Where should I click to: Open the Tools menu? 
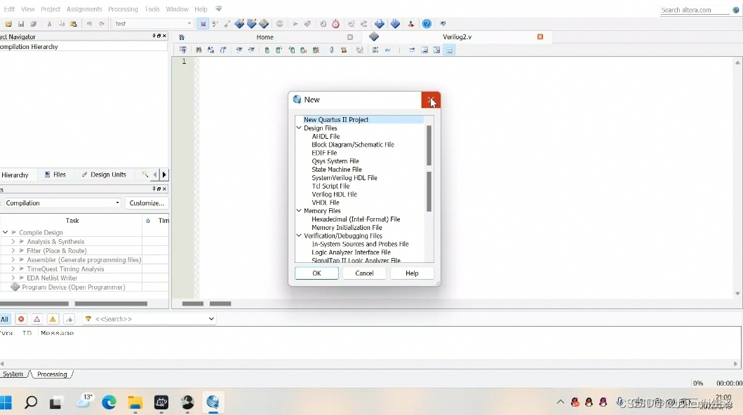pos(152,9)
